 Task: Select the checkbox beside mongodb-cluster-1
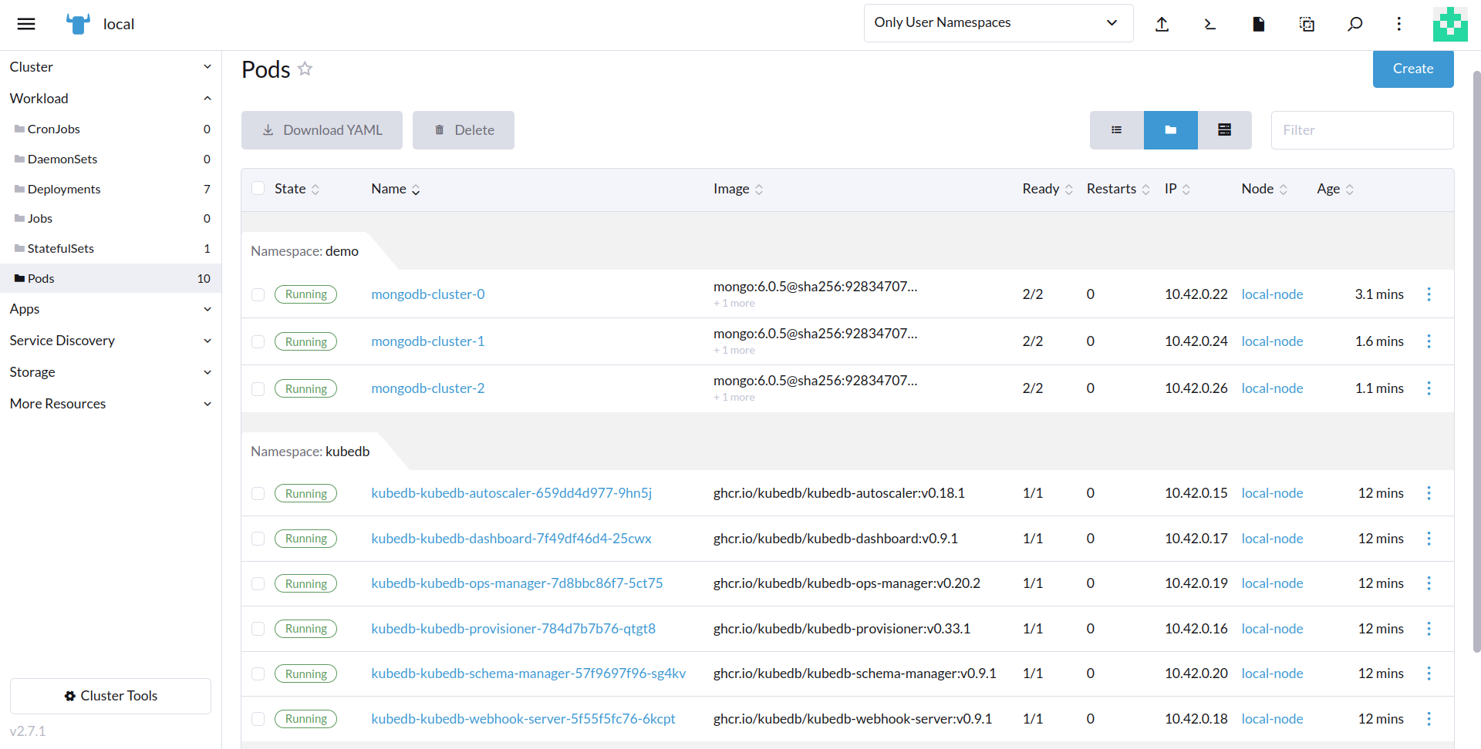[258, 341]
